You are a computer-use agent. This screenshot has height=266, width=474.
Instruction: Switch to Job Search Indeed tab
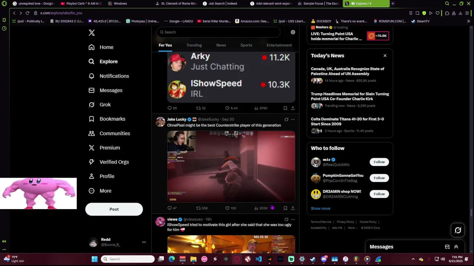click(223, 4)
